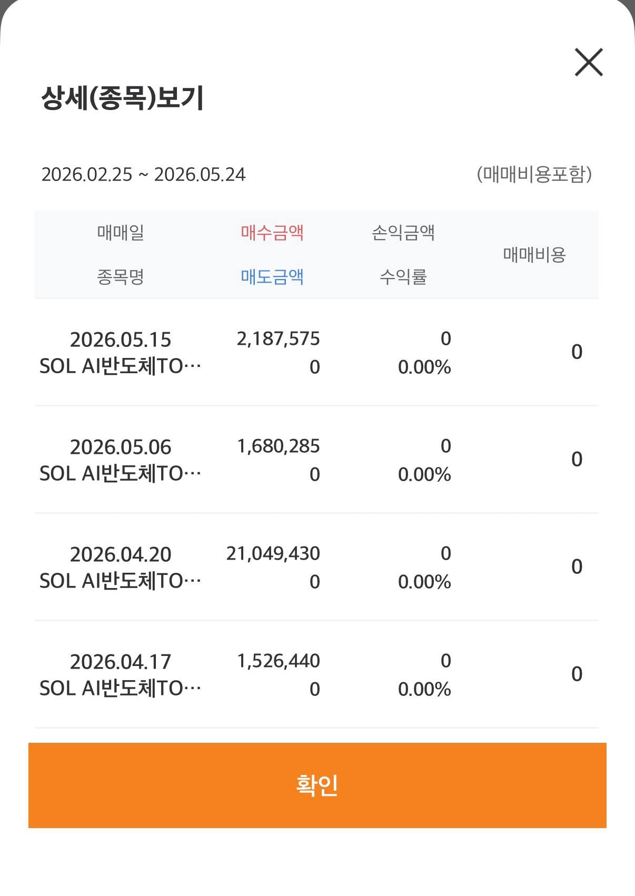Tap the 매도금액 column header

click(x=272, y=276)
